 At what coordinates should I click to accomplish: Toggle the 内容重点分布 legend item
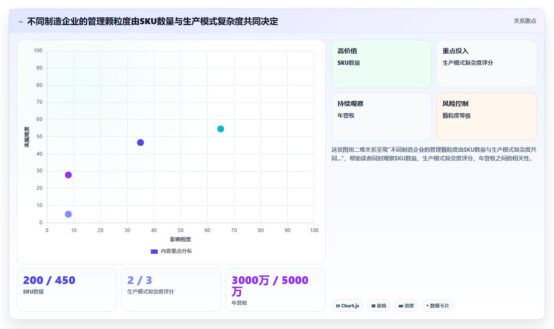(171, 251)
